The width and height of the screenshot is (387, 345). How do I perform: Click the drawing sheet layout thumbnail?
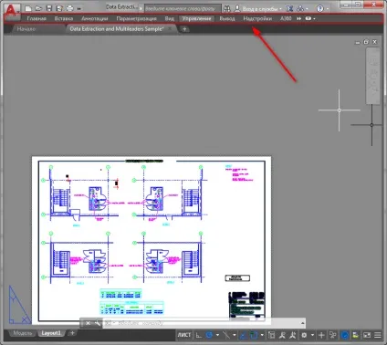tap(152, 239)
